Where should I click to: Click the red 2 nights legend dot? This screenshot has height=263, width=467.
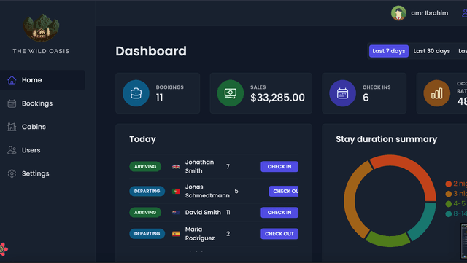[x=449, y=184]
